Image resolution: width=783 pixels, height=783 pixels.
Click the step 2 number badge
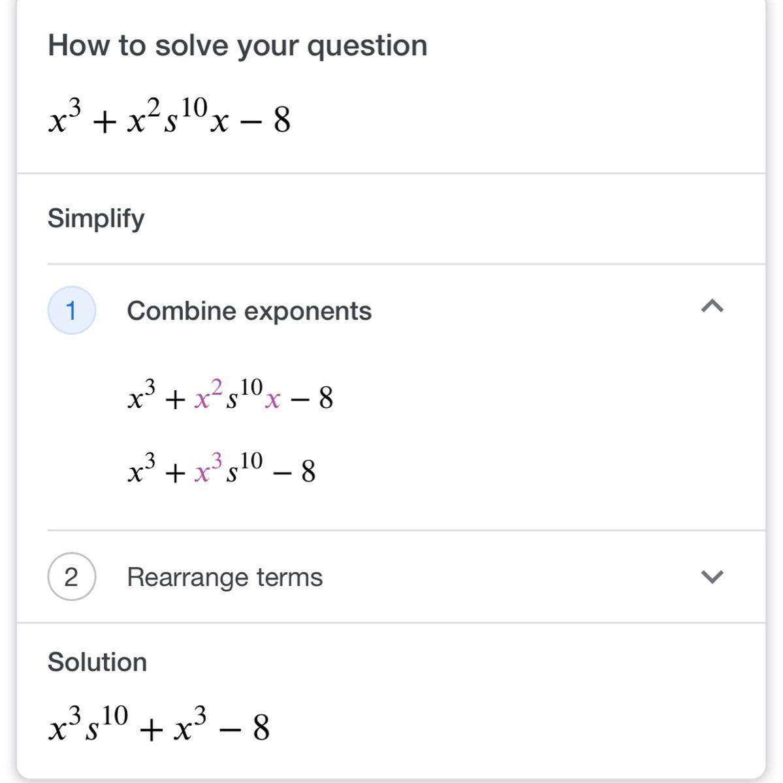[x=72, y=577]
